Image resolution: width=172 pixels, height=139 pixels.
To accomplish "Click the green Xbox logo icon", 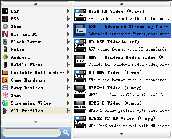I will pos(5,26).
